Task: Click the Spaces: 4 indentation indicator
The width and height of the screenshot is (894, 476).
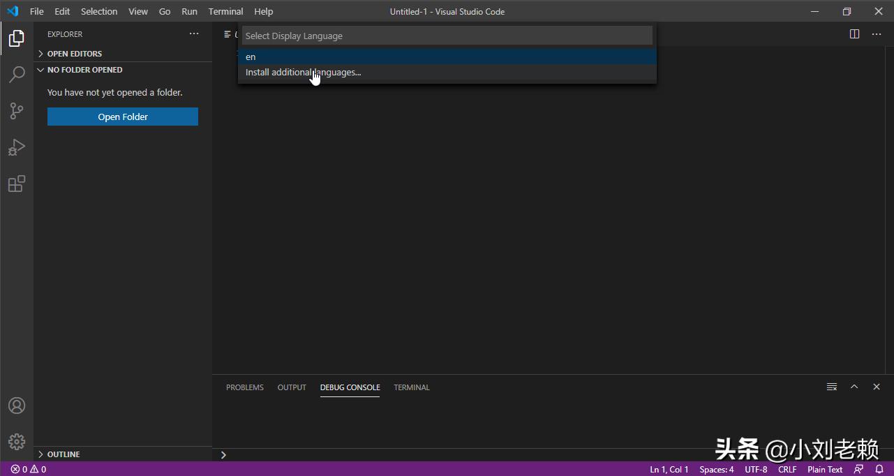Action: (x=716, y=469)
